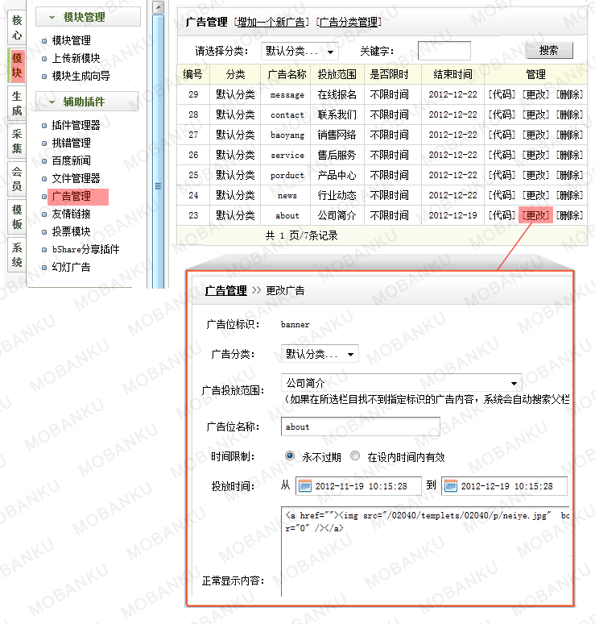This screenshot has width=595, height=624.
Task: Switch to the 会员 side tab
Action: pyautogui.click(x=17, y=179)
